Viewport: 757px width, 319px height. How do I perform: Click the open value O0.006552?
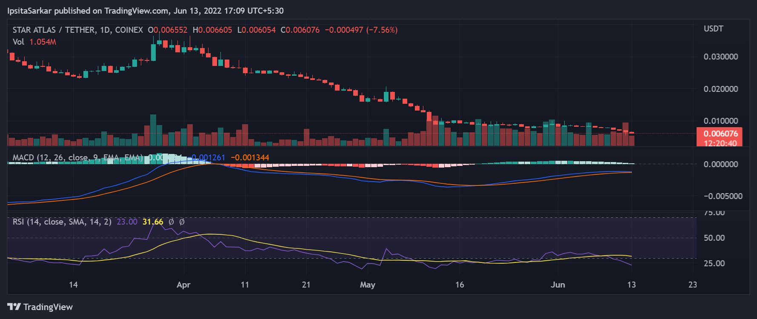click(168, 30)
